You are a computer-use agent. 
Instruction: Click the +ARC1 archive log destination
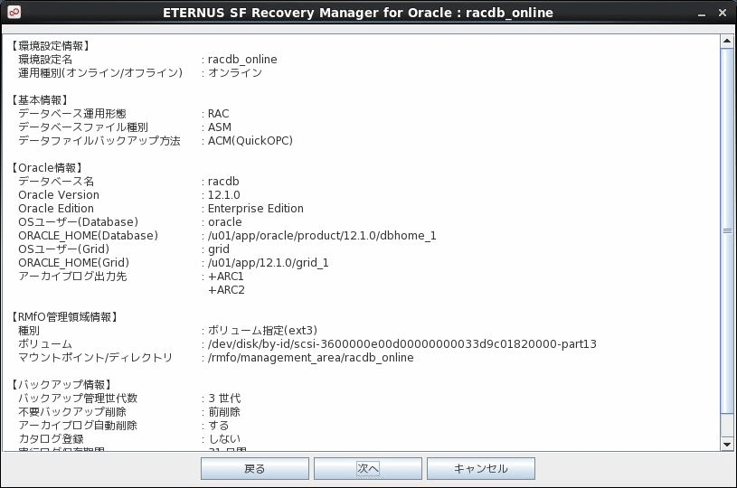click(226, 277)
